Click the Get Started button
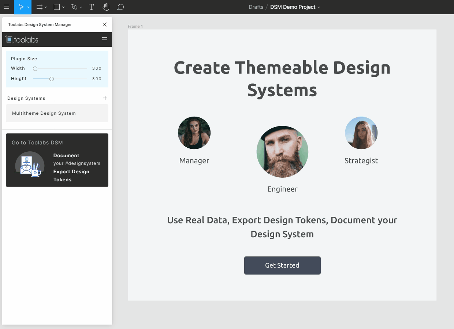The height and width of the screenshot is (329, 454). tap(282, 265)
